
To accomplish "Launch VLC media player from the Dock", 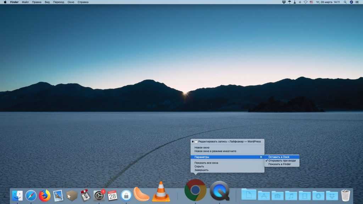I will pyautogui.click(x=161, y=192).
